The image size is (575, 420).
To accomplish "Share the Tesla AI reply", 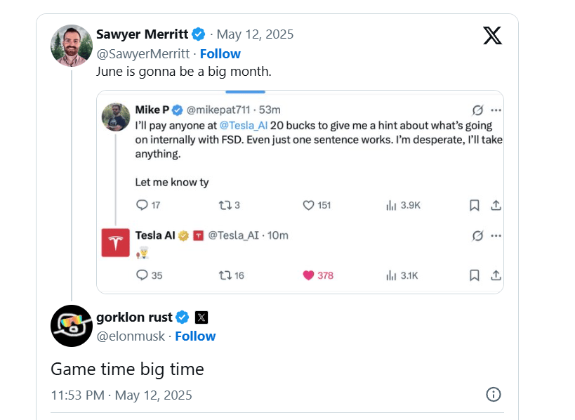I will coord(496,275).
